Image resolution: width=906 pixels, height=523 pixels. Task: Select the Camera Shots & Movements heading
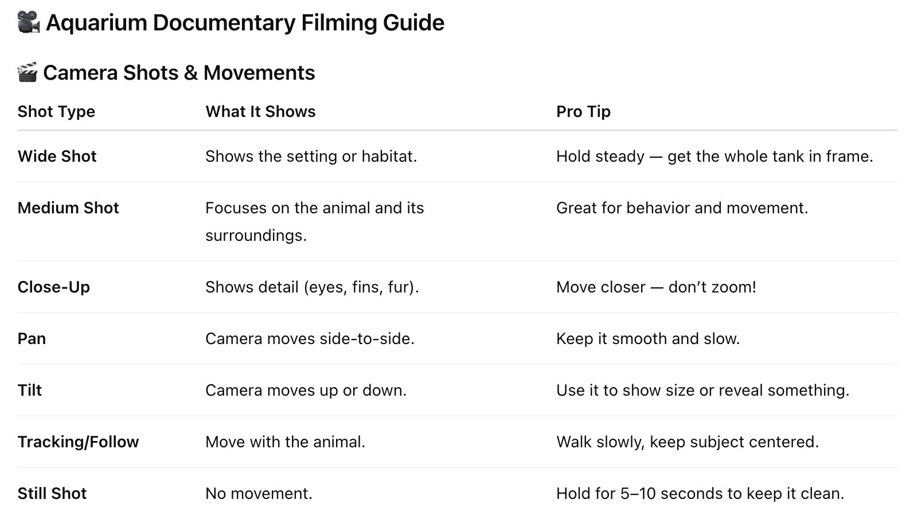pyautogui.click(x=179, y=73)
